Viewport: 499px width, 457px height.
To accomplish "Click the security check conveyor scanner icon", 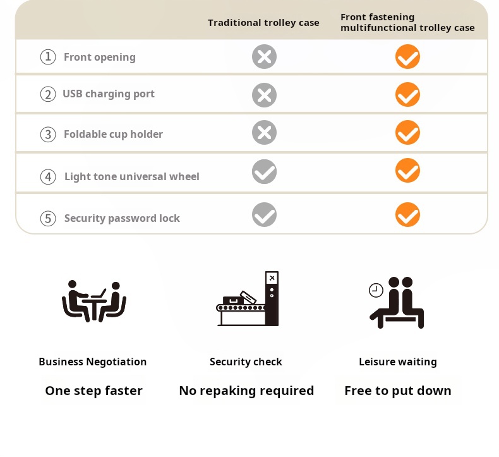I will [247, 300].
